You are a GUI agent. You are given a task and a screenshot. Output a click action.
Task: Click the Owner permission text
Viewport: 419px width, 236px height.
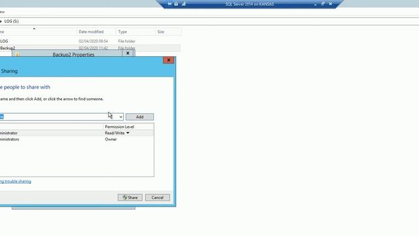111,140
